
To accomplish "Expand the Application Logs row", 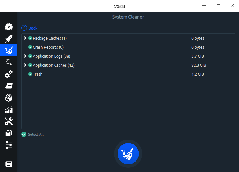I will click(x=25, y=56).
